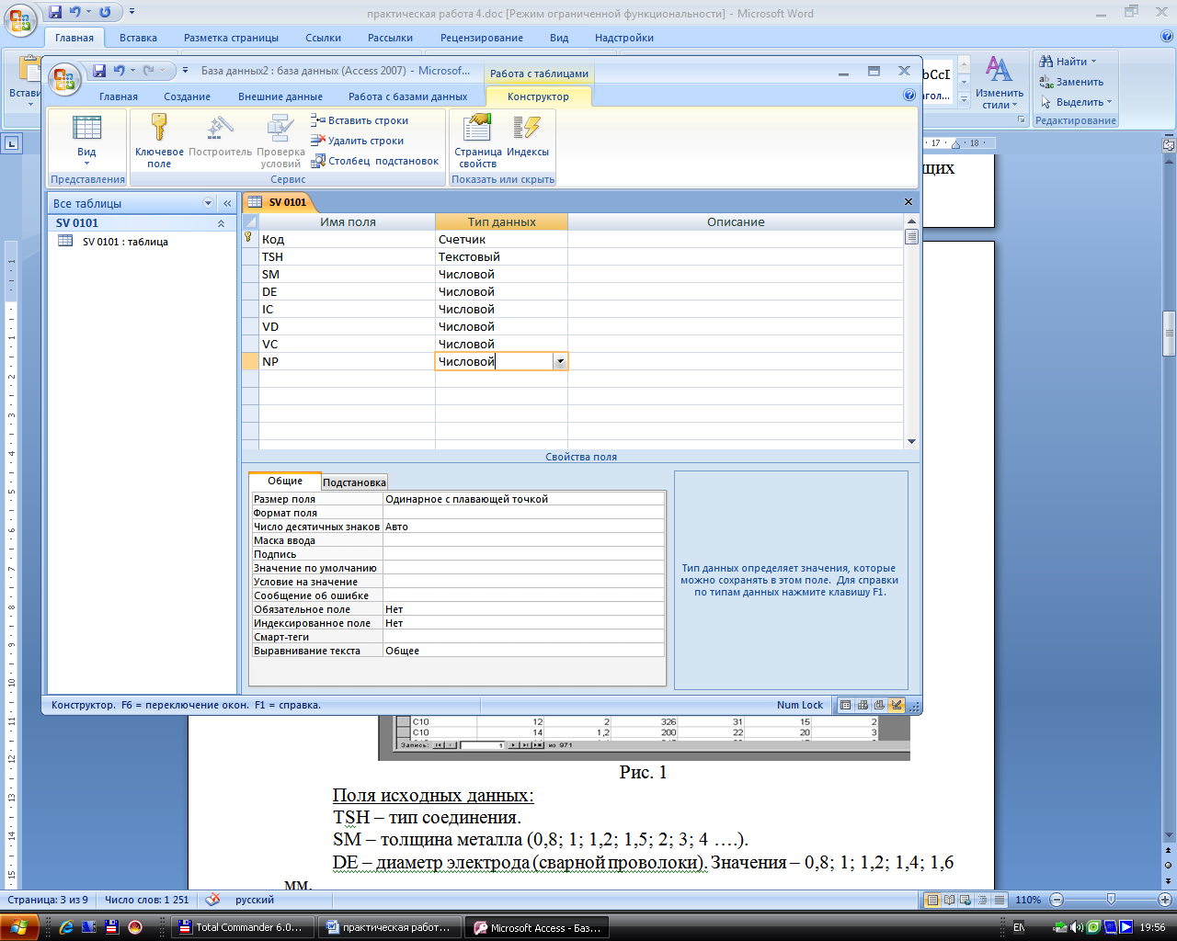Screen dimensions: 1177x941
Task: Move the Word zoom slider handle
Action: click(1111, 900)
